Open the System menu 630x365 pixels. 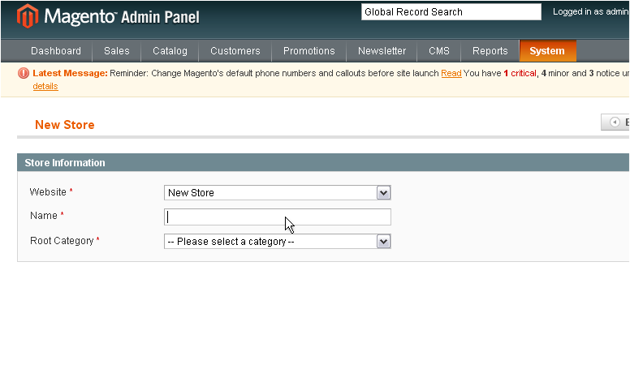547,51
